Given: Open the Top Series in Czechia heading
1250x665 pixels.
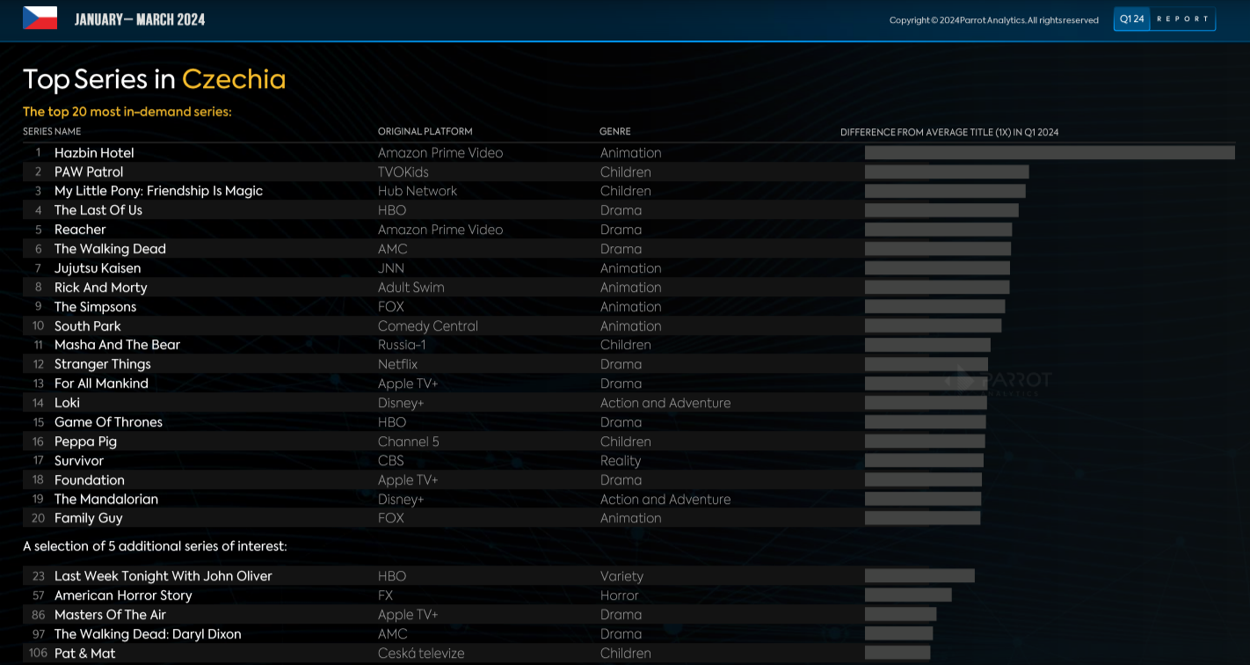Looking at the screenshot, I should [x=154, y=79].
